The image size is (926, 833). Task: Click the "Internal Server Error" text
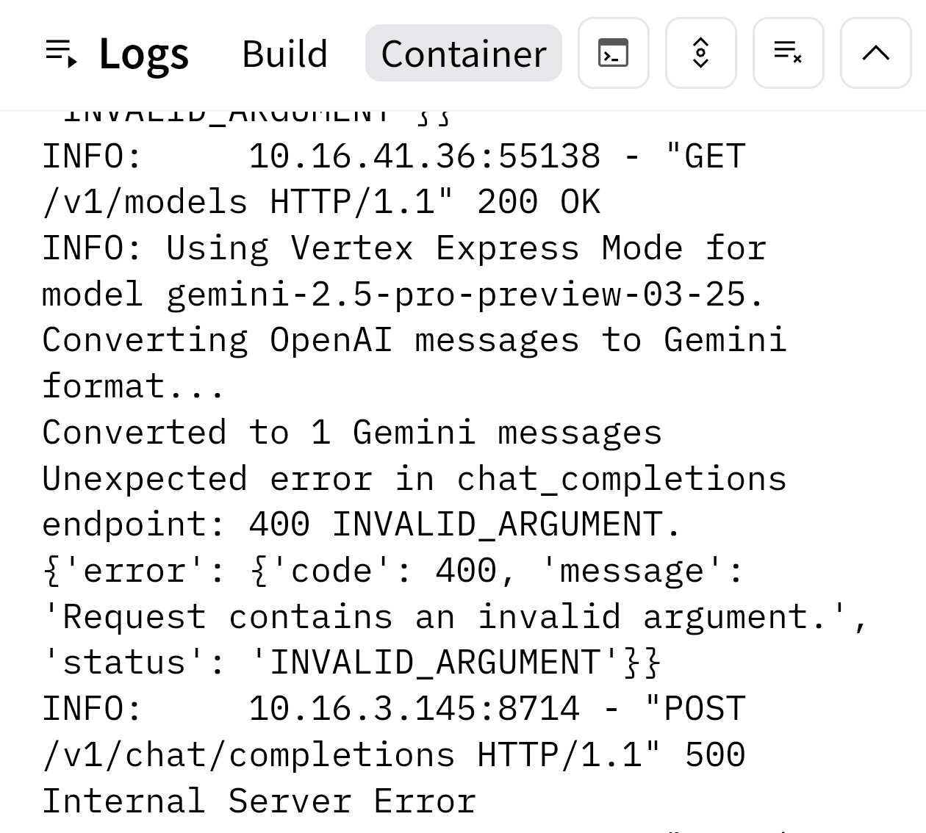pyautogui.click(x=259, y=801)
